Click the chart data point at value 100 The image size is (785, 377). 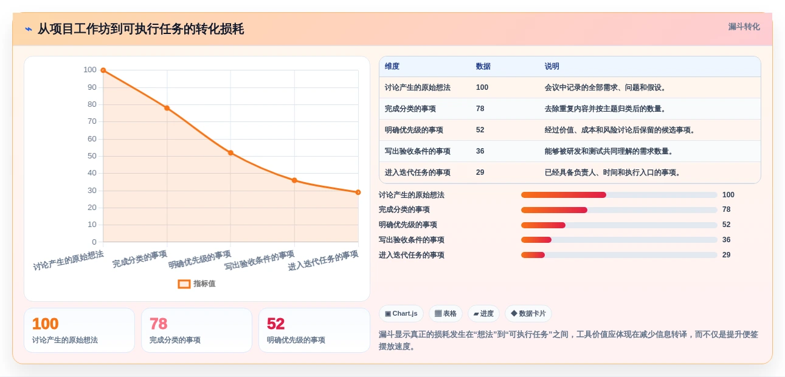[103, 70]
